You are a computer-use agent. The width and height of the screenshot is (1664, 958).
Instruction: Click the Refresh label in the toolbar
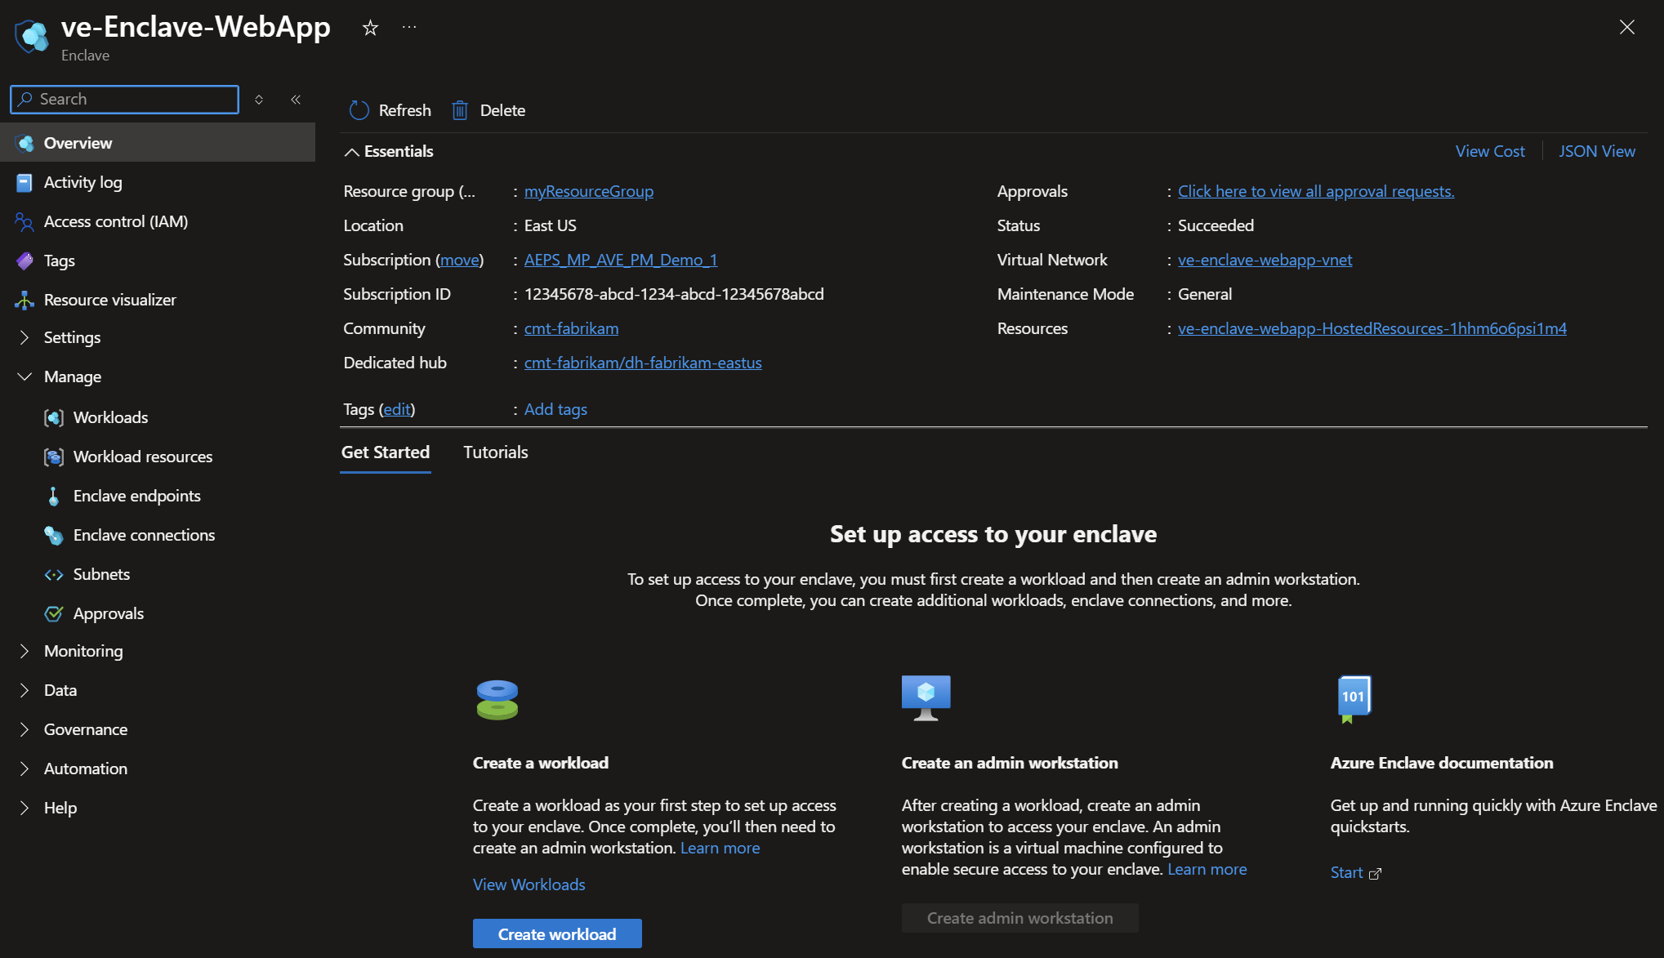point(405,110)
